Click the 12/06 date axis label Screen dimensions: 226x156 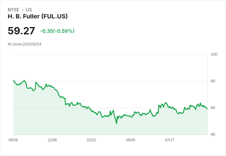52,140
